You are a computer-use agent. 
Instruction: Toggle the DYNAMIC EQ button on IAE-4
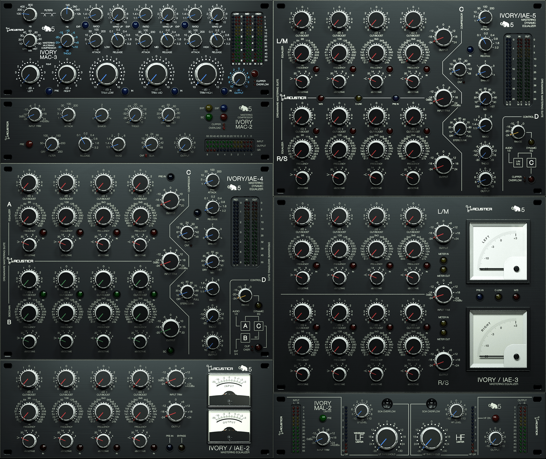click(x=258, y=305)
